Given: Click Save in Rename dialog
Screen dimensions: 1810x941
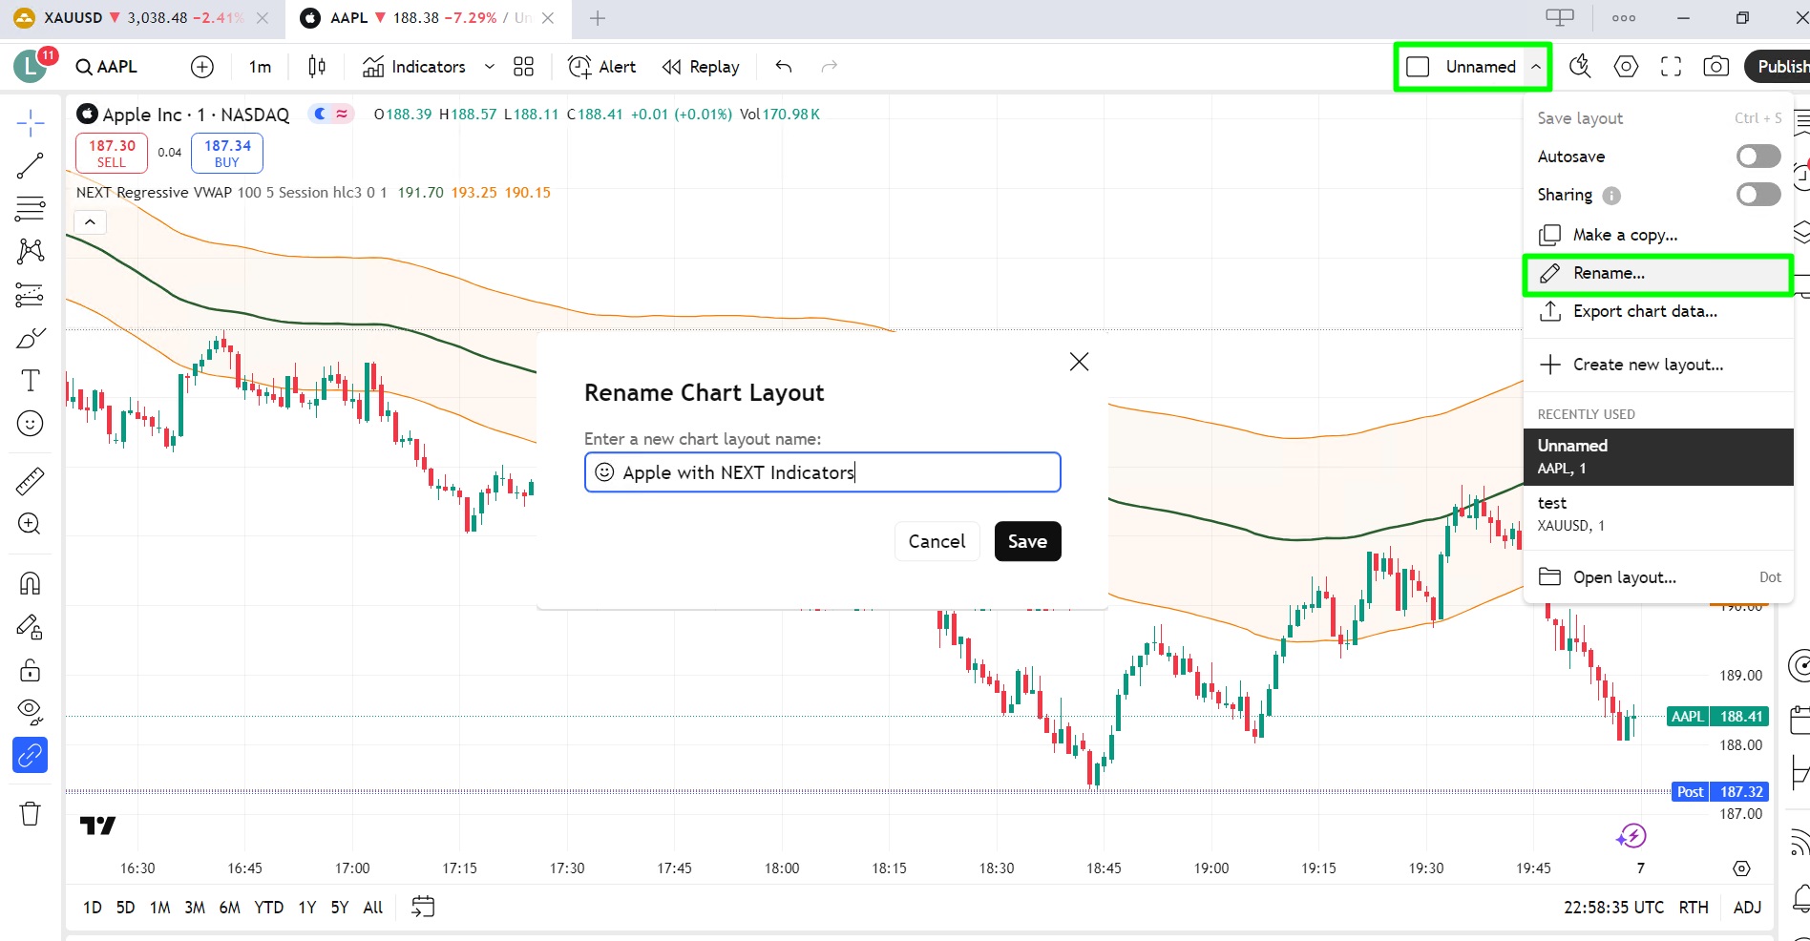Looking at the screenshot, I should (x=1027, y=541).
